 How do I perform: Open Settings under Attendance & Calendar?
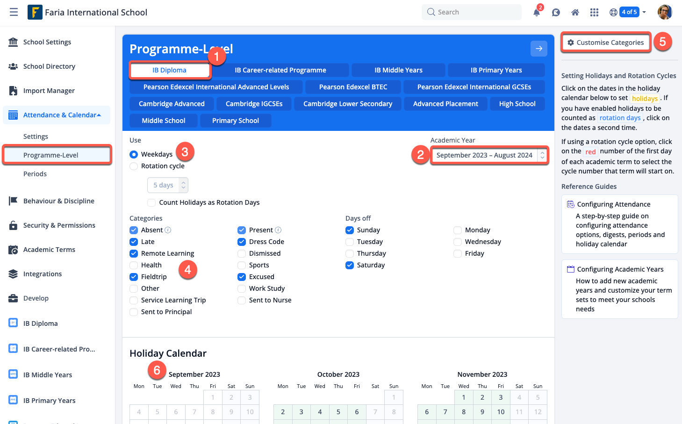[x=36, y=137]
